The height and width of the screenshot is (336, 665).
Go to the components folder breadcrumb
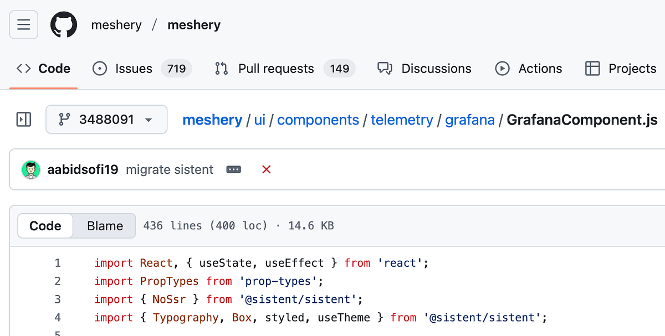pyautogui.click(x=318, y=120)
